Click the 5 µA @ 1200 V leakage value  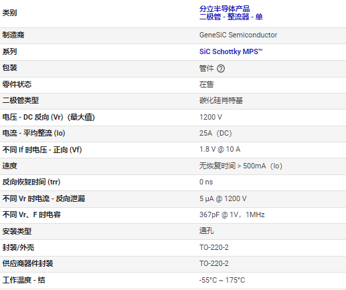pos(223,198)
